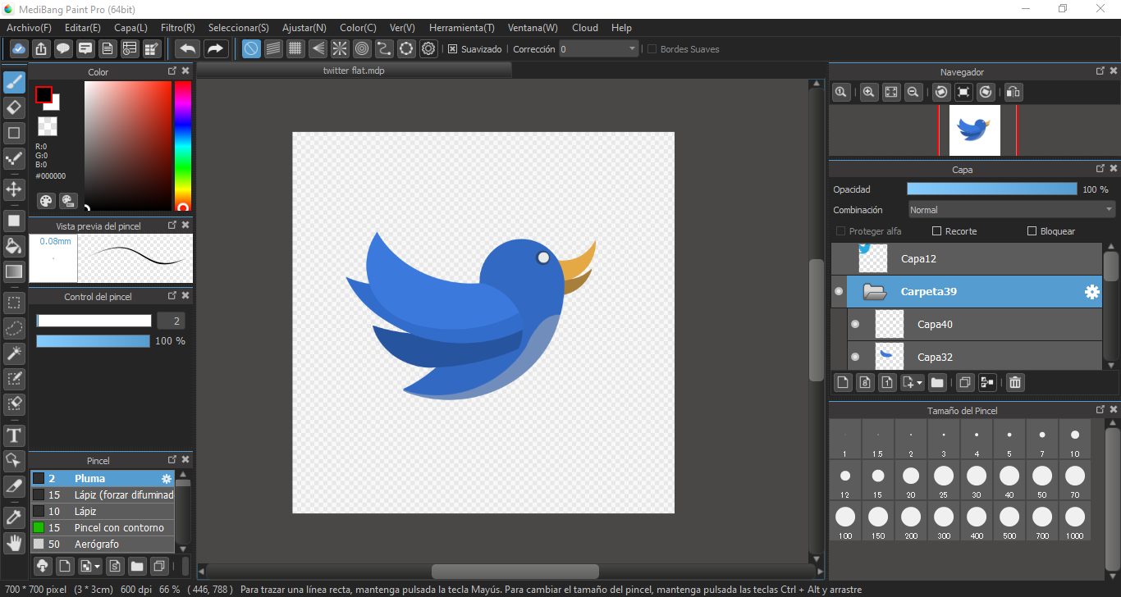This screenshot has width=1121, height=597.
Task: Hide the Capa40 layer
Action: tap(855, 325)
